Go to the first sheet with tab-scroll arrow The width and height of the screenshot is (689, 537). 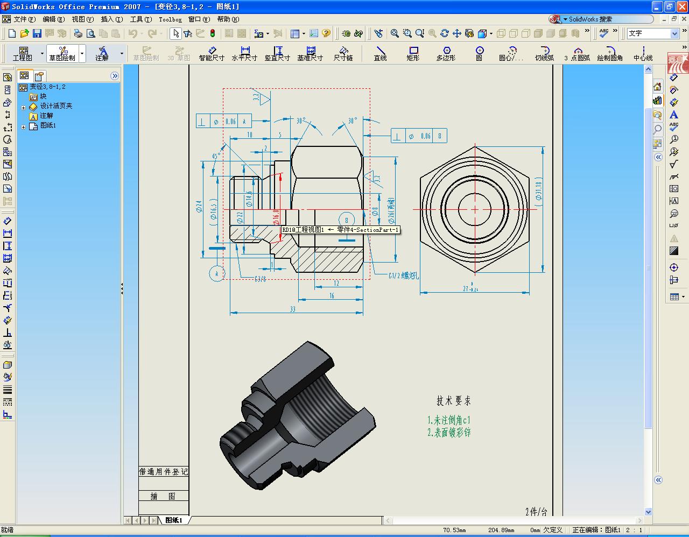128,520
